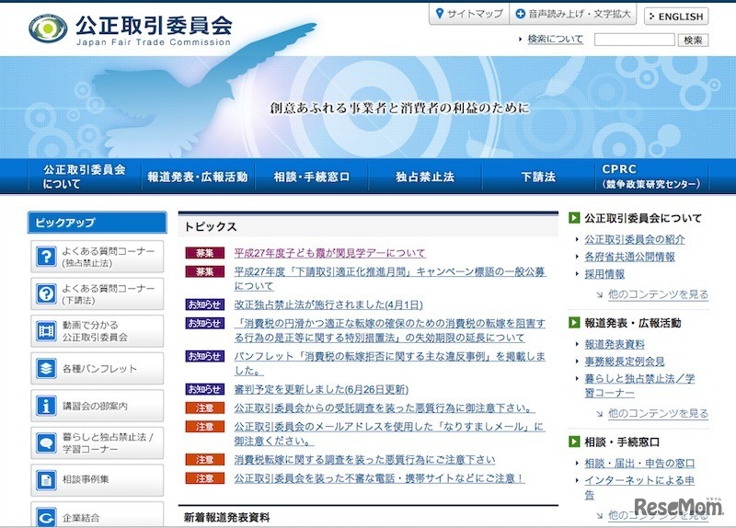Open right-column 暮らしと独占禁止法／学習コーナー link
The height and width of the screenshot is (528, 736).
(639, 385)
